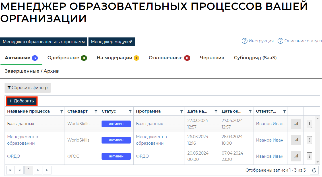Screen dimensions: 322x177
Task: Refresh the table with reload icon
Action: pyautogui.click(x=314, y=170)
